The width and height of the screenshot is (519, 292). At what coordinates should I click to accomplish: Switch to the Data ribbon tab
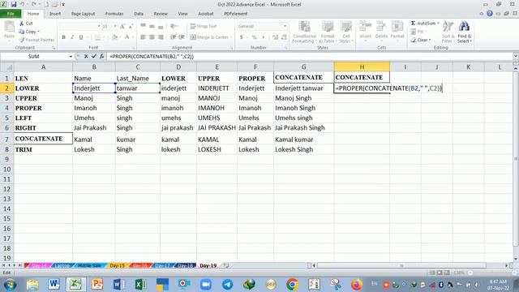[x=139, y=14]
